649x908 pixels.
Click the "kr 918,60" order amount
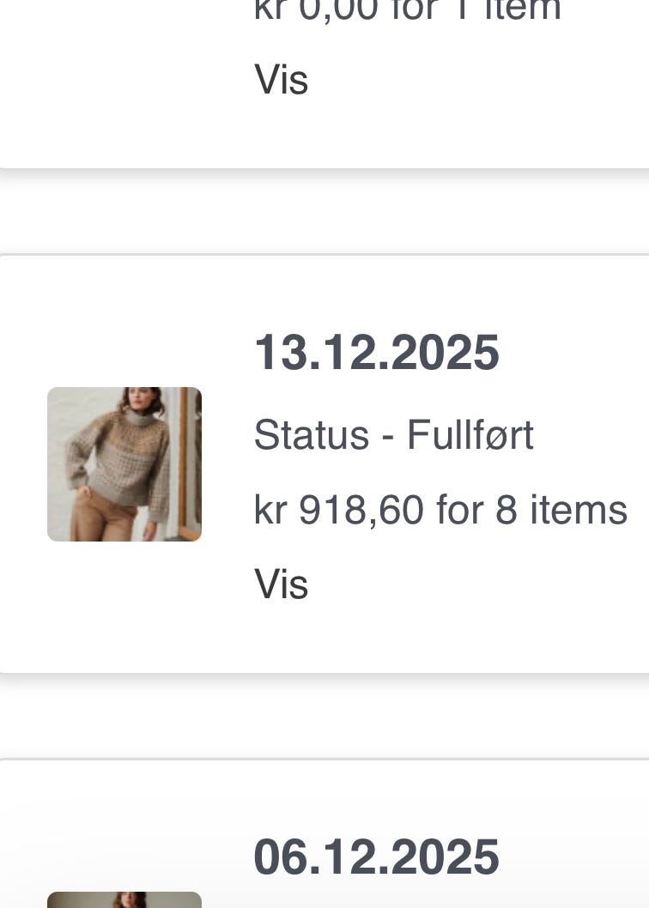coord(338,510)
